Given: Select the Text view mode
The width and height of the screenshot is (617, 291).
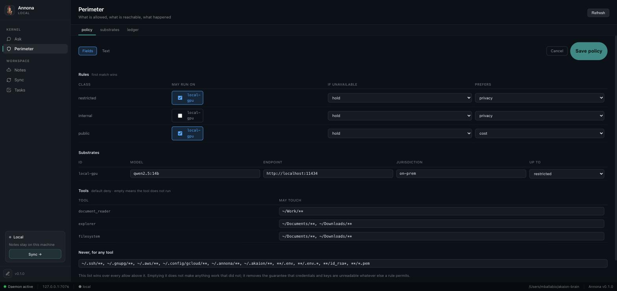Looking at the screenshot, I should [x=106, y=51].
